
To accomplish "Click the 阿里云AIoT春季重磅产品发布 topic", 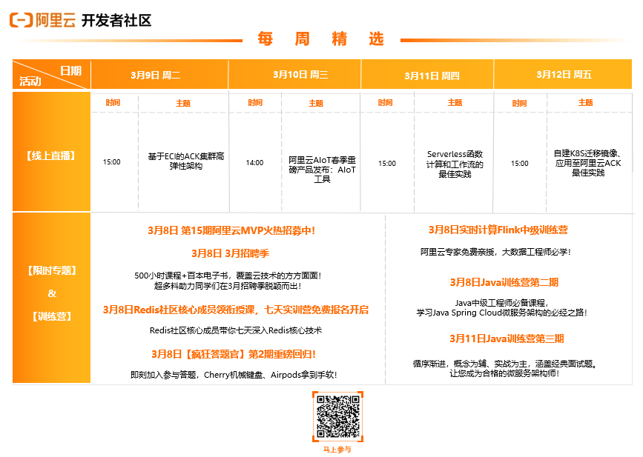I will coord(323,170).
